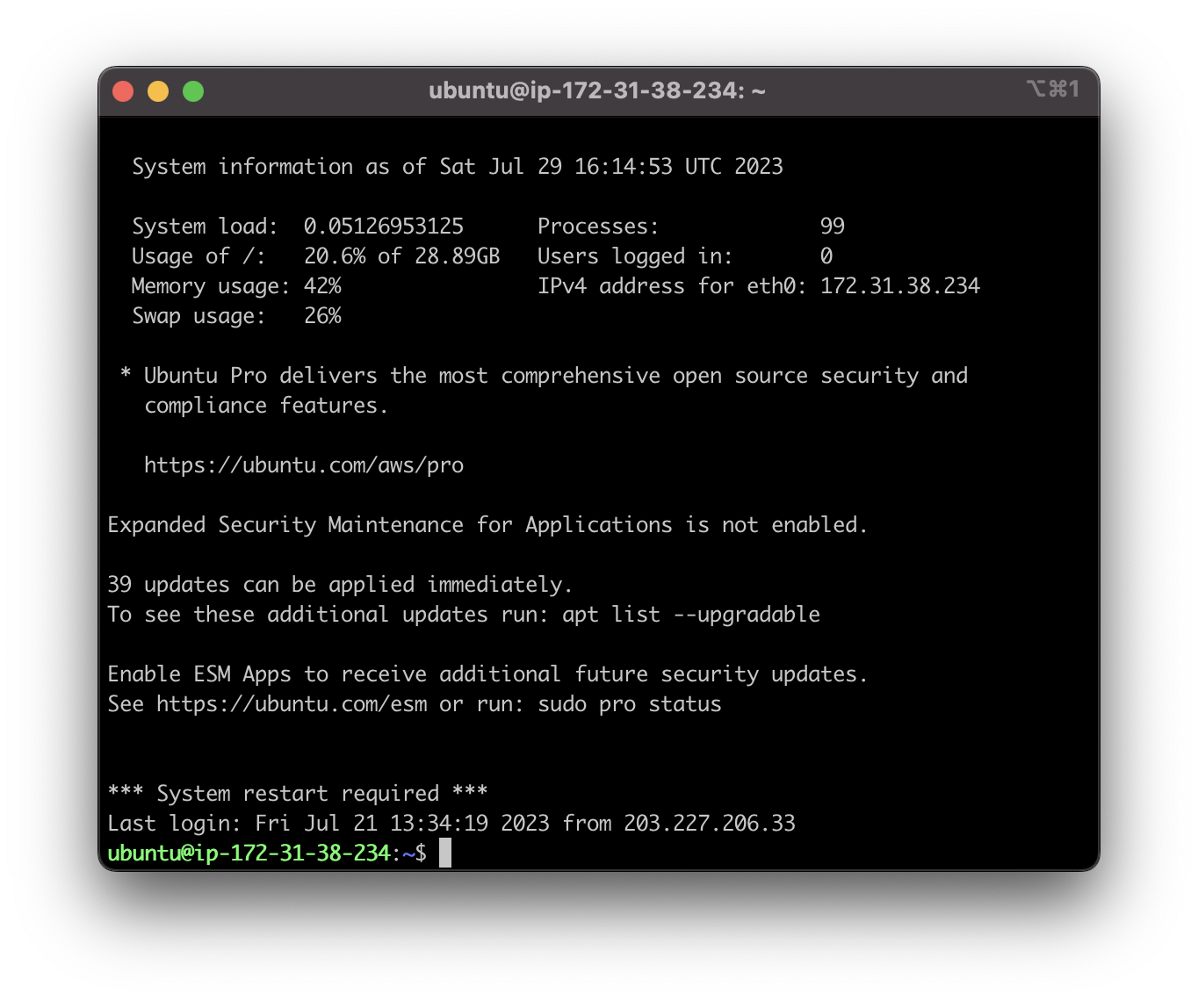Click the Memory usage value 42%
Viewport: 1198px width, 1001px height.
point(322,286)
